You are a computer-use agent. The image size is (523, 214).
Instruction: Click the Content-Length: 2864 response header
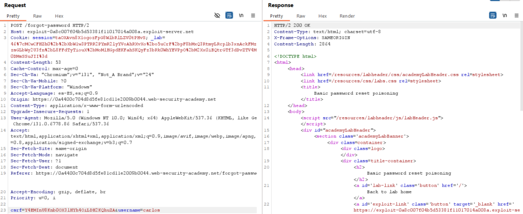302,44
